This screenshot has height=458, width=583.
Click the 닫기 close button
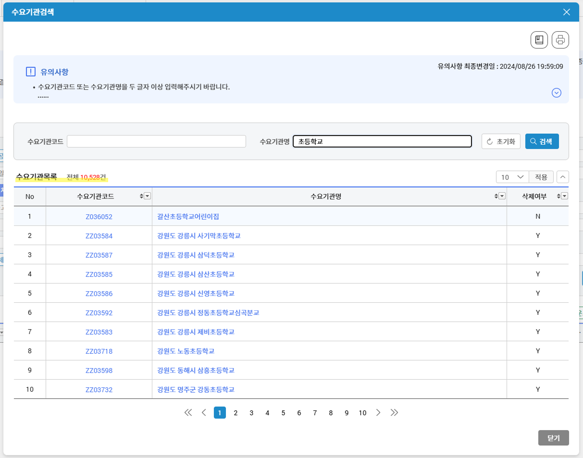(553, 438)
